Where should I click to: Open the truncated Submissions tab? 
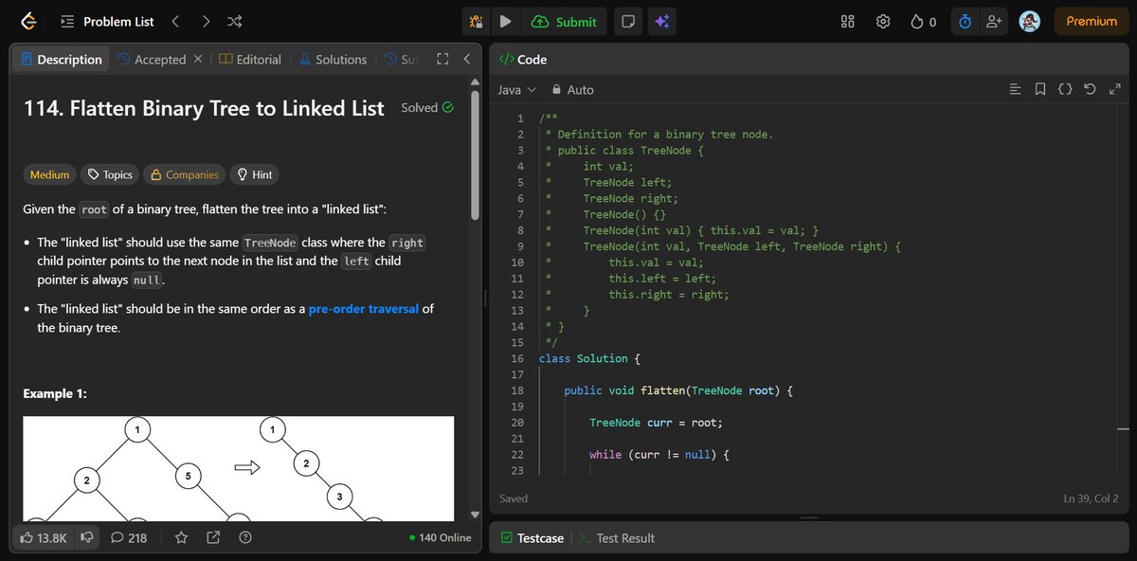pos(401,59)
